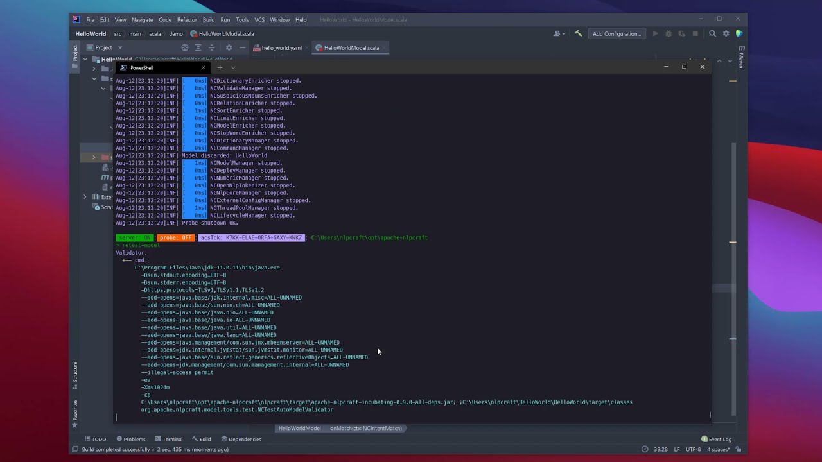Click Select Opened File target icon
Viewport: 822px width, 462px height.
coord(185,47)
